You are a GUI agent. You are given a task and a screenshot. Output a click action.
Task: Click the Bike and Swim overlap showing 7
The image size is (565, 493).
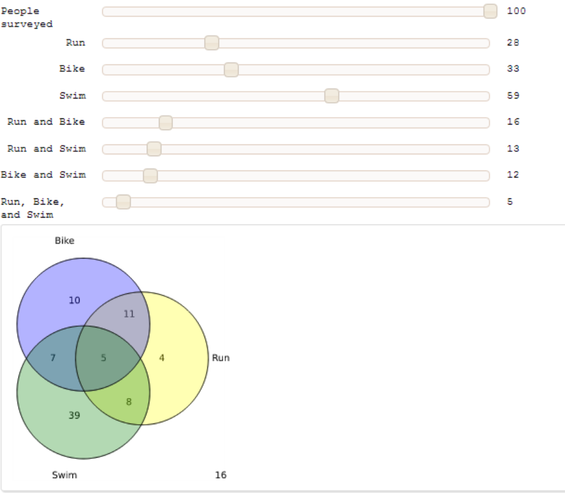[x=53, y=358]
